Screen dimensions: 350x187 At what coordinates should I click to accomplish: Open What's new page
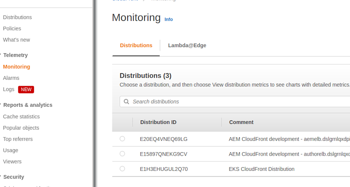pos(17,40)
